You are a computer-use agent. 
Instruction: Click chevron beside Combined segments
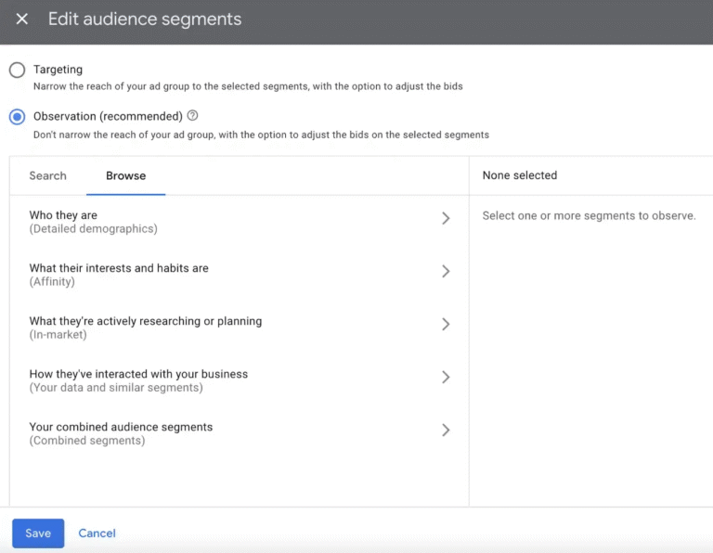(x=446, y=431)
